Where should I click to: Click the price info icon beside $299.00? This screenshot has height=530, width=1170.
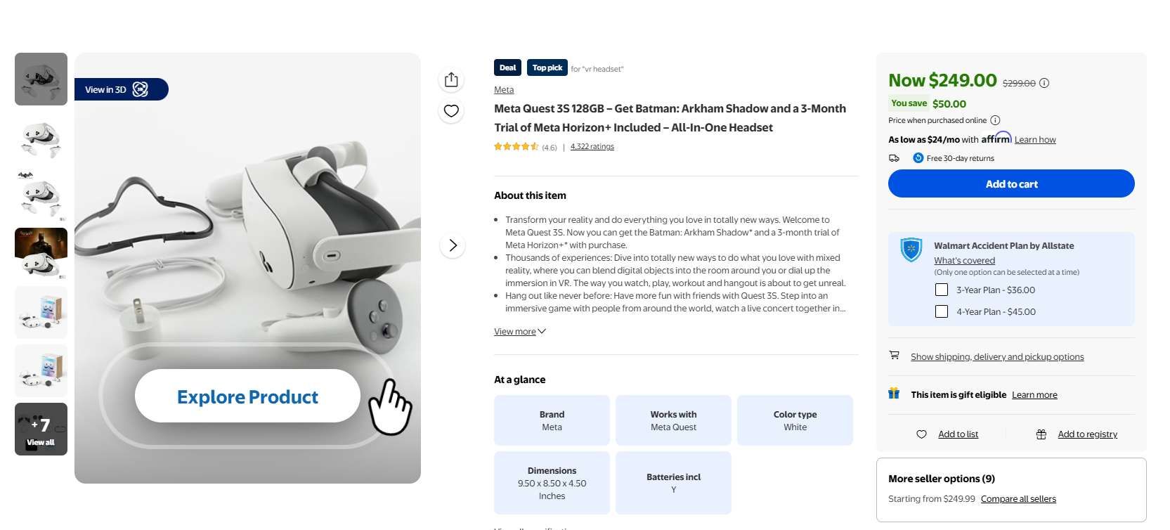[x=1044, y=83]
